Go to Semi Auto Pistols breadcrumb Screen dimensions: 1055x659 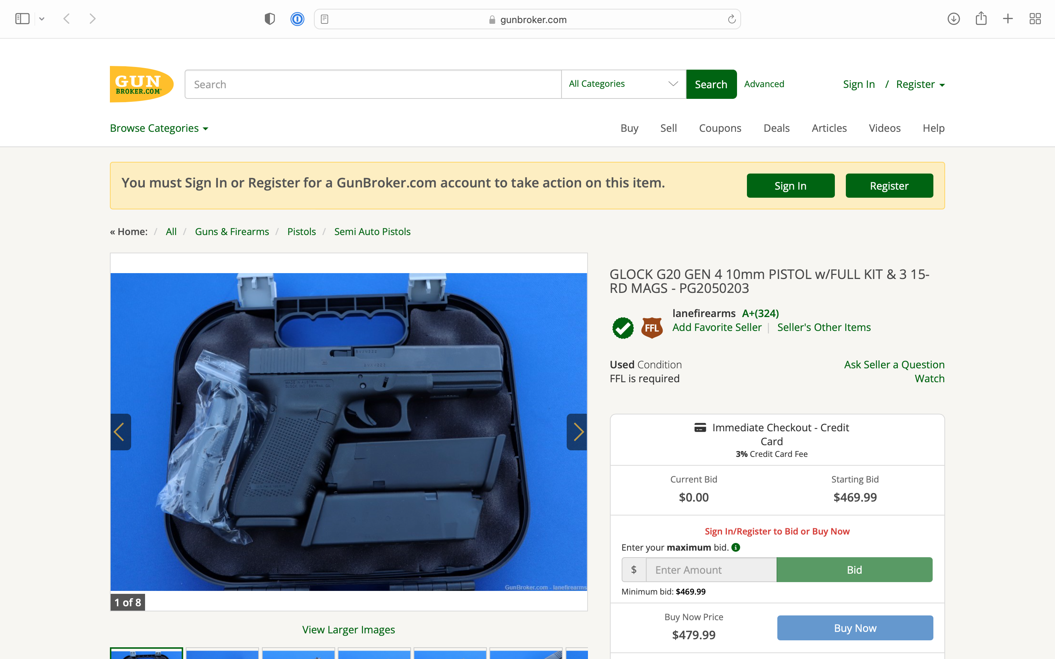[372, 231]
